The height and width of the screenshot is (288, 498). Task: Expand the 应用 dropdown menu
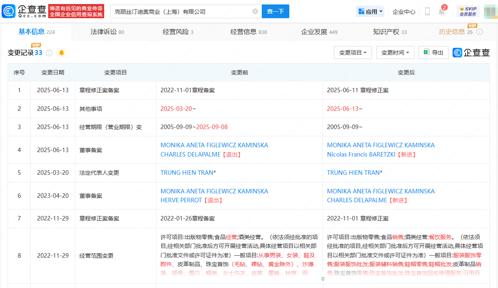click(370, 12)
